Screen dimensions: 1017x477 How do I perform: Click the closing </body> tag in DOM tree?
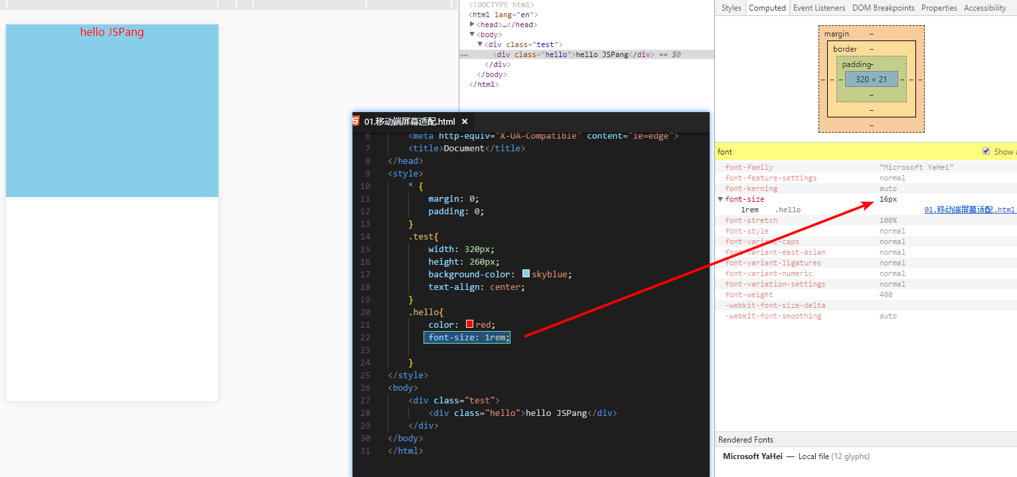click(x=492, y=74)
